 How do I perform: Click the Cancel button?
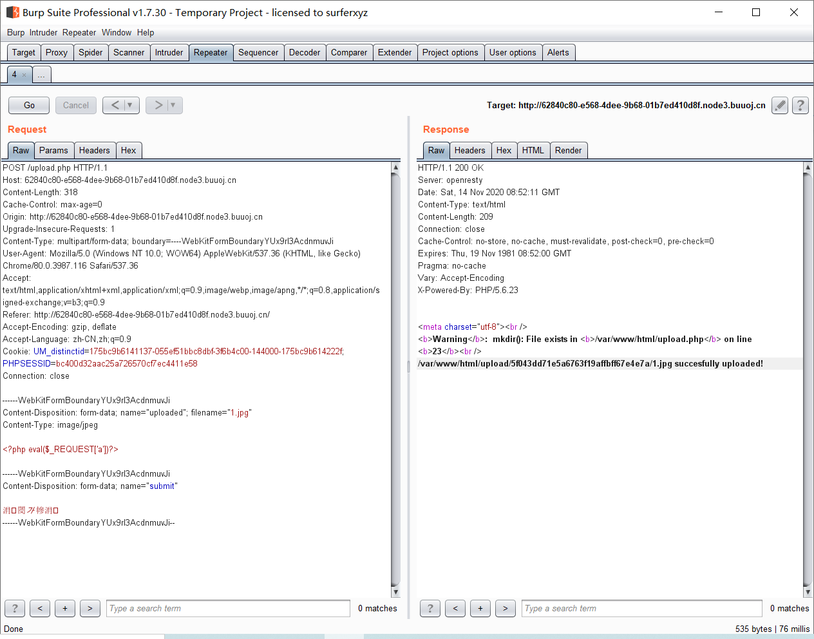point(76,105)
